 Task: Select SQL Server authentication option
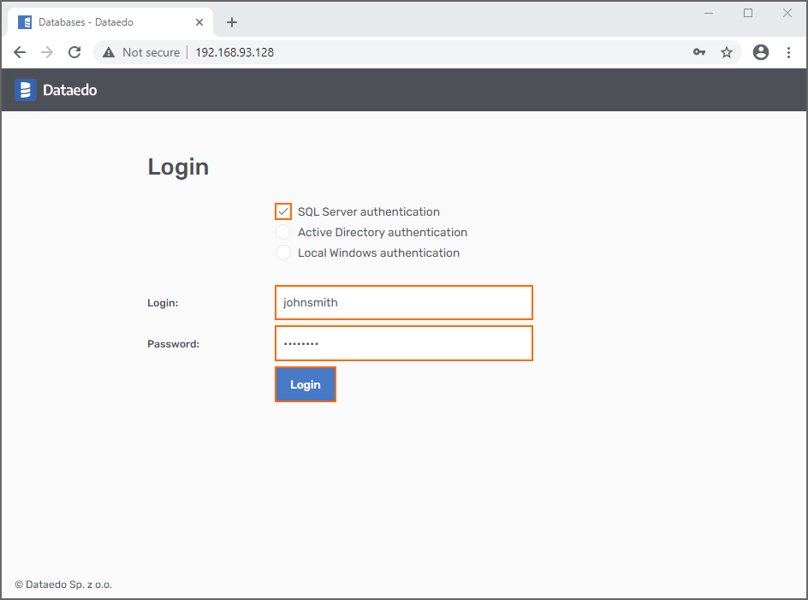tap(283, 211)
